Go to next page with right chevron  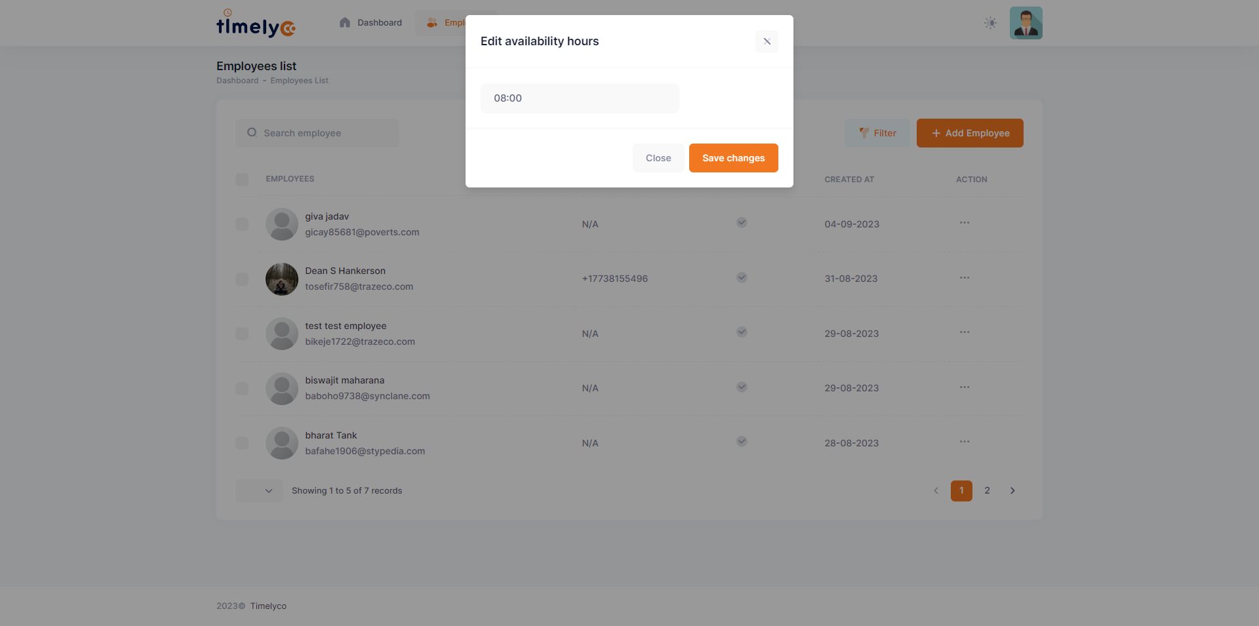tap(1012, 490)
